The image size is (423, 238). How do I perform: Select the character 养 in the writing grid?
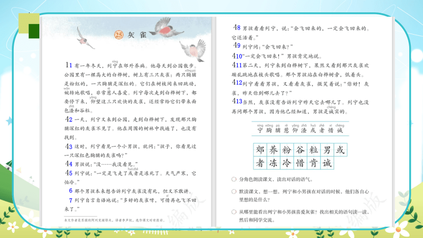(273, 150)
